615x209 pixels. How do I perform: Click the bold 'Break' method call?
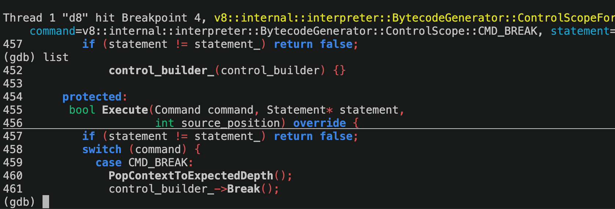point(243,189)
